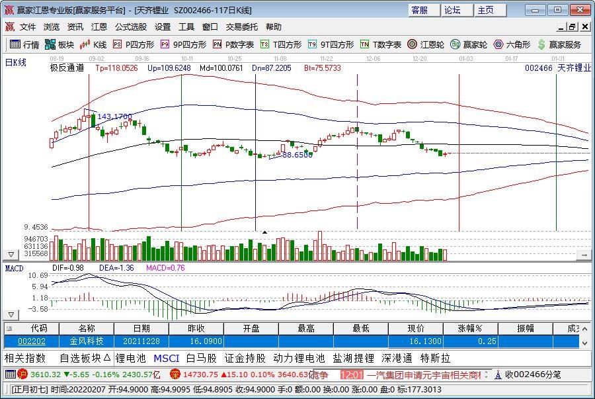Screen dimensions: 595x399
Task: Open the P数字表 tool
Action: pos(233,44)
